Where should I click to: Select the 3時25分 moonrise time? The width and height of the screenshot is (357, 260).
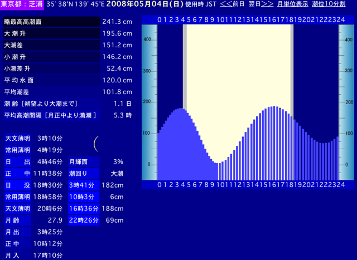[50, 232]
